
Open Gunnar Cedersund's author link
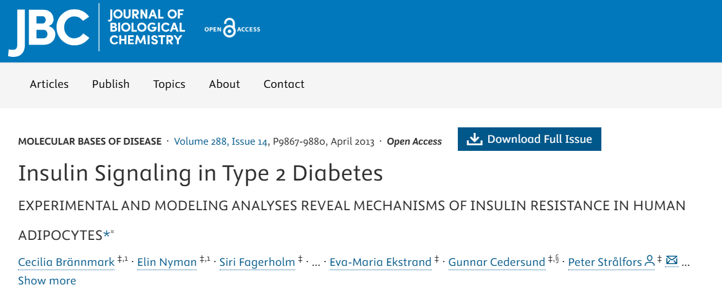496,262
